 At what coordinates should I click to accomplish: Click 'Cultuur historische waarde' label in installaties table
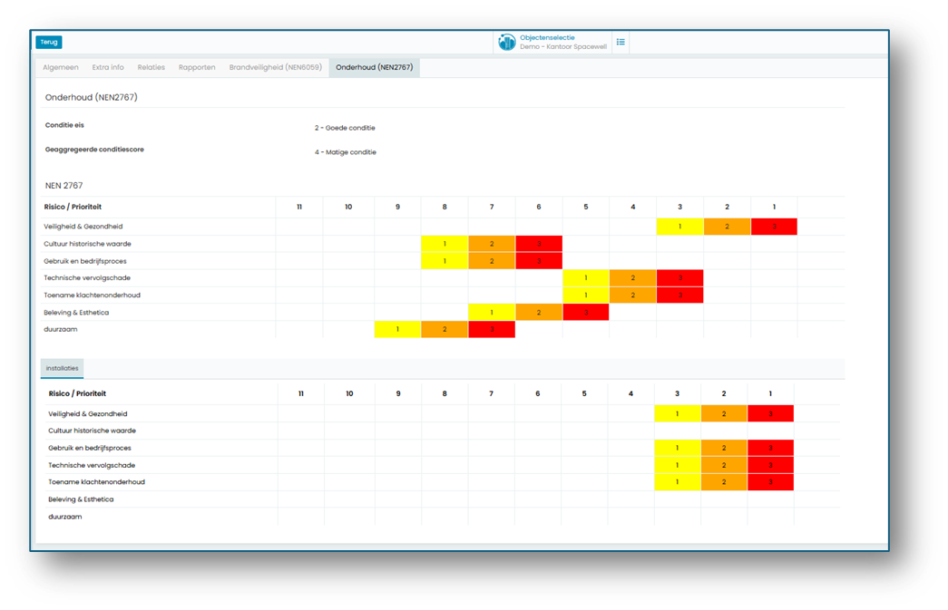tap(92, 431)
